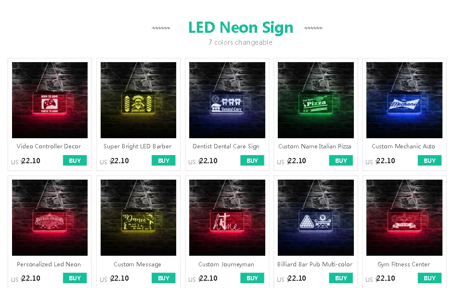Buy the Custom Message sign
This screenshot has width=454, height=288.
[x=163, y=278]
